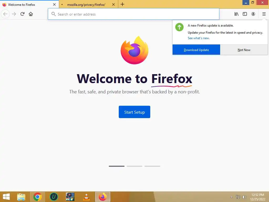Click the tagline about non-profit browser
The width and height of the screenshot is (269, 202).
[x=134, y=92]
